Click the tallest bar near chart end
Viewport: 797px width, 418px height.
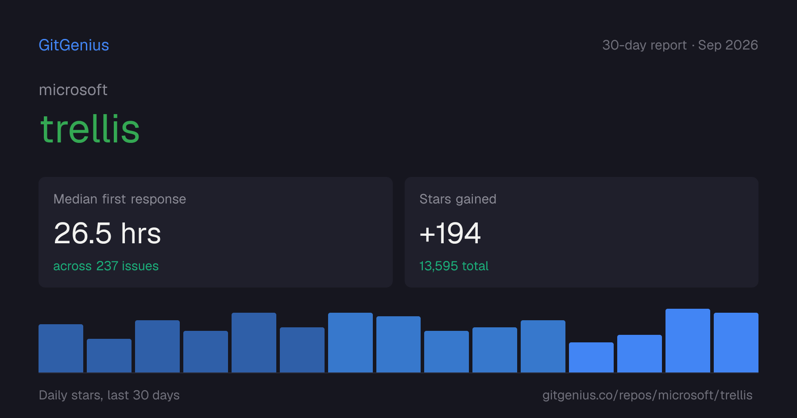[688, 341]
